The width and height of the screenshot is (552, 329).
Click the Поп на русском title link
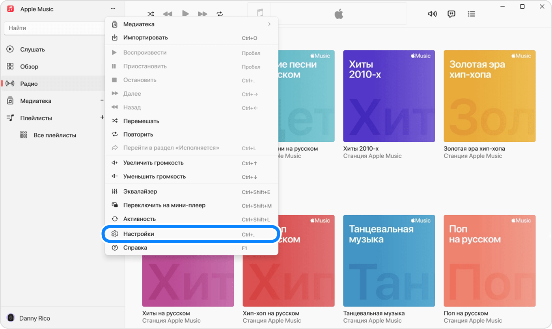coord(466,313)
